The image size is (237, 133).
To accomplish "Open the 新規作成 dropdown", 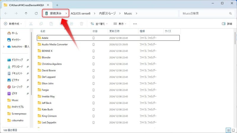I will tap(13, 24).
